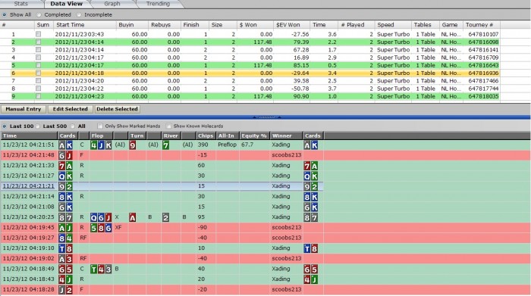Click the green 4 flop card icon
Image resolution: width=531 pixels, height=296 pixels.
pos(93,145)
